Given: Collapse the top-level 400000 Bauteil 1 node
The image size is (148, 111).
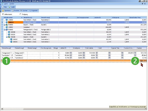Looking at the screenshot, I should [x=5, y=25].
